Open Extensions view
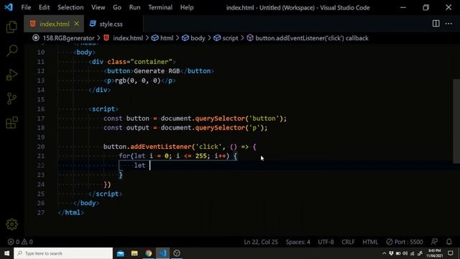This screenshot has width=460, height=259. tap(11, 122)
